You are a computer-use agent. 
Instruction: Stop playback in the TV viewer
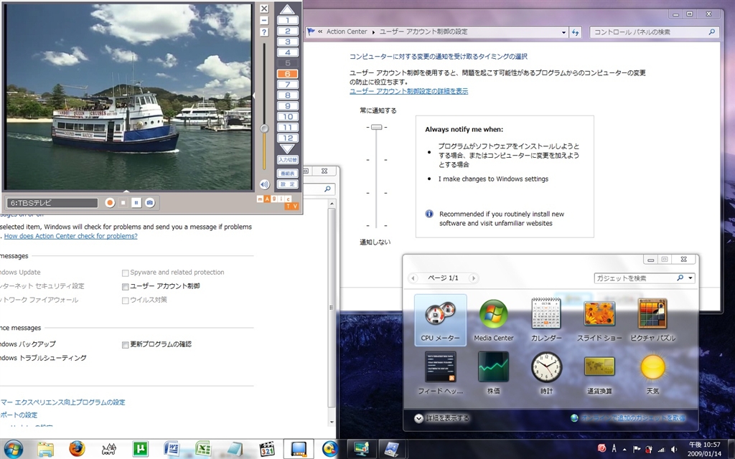pyautogui.click(x=123, y=203)
